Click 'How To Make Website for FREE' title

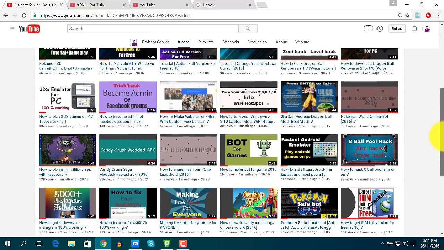(187, 119)
